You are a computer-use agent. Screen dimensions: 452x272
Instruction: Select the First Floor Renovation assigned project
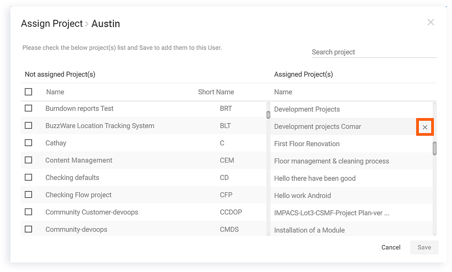pyautogui.click(x=307, y=144)
